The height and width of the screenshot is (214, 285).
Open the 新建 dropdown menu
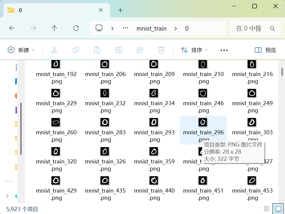pyautogui.click(x=21, y=50)
